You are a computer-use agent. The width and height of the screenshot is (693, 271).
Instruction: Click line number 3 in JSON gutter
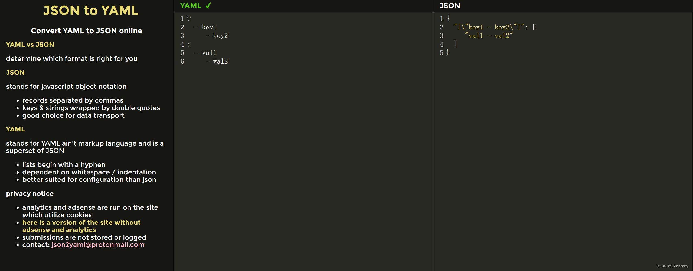pos(442,36)
